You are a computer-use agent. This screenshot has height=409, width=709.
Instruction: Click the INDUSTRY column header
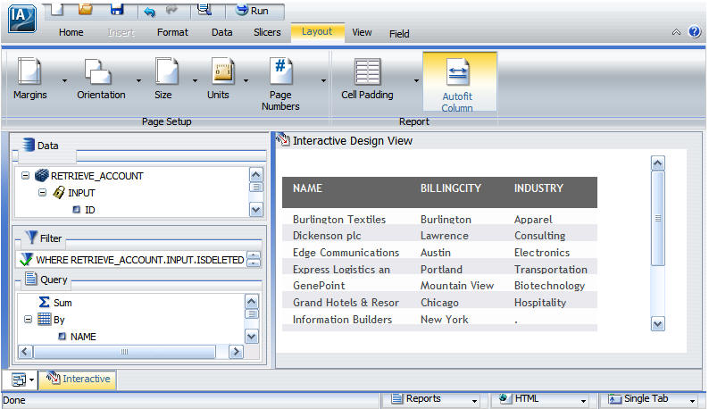click(x=538, y=188)
